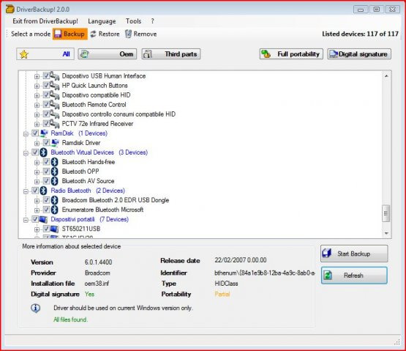Click the scrollbar down arrow
The image size is (406, 351).
coord(386,233)
